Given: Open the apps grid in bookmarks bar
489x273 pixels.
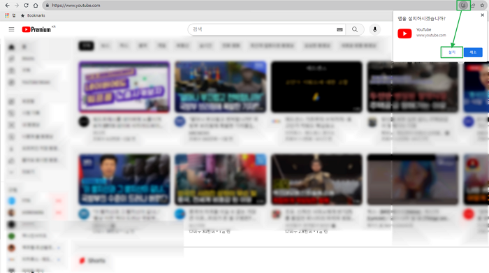Looking at the screenshot, I should coord(7,15).
